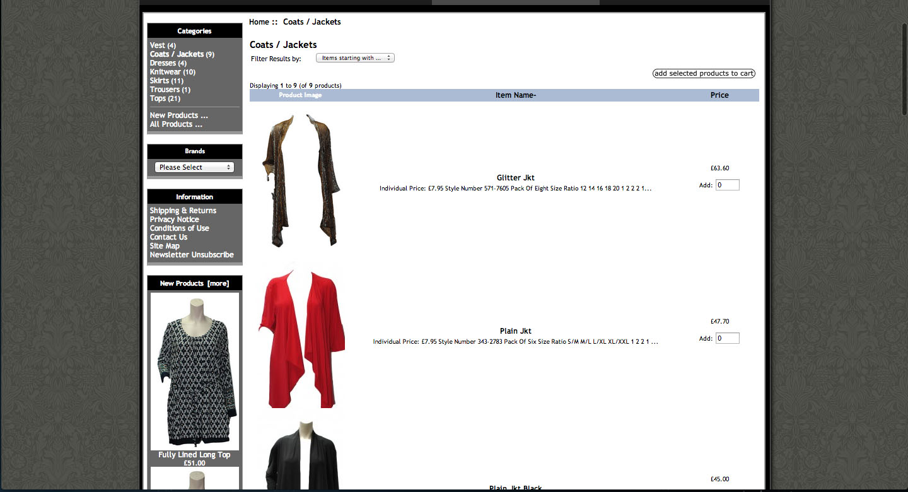The image size is (908, 492).
Task: Open the Glitter Jkt product image
Action: (301, 180)
